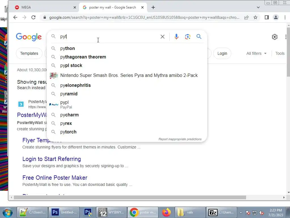This screenshot has height=218, width=290.
Task: Switch to Photoshop Untitled taskbar item
Action: click(64, 212)
